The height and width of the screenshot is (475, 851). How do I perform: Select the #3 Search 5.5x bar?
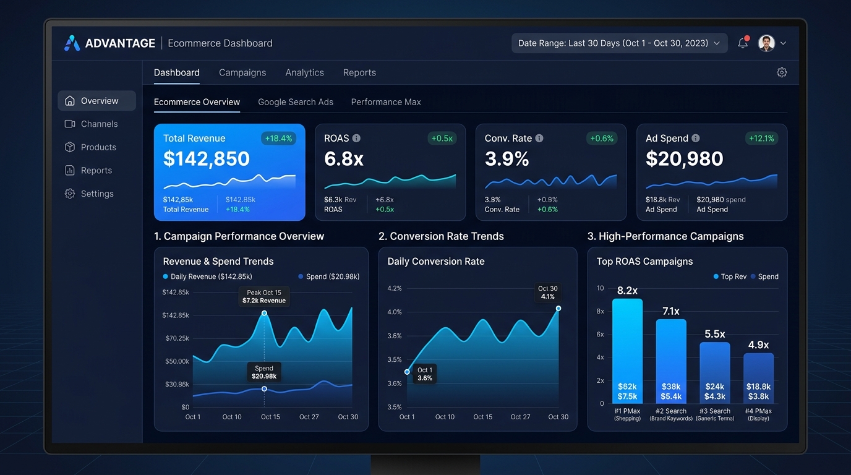[715, 373]
